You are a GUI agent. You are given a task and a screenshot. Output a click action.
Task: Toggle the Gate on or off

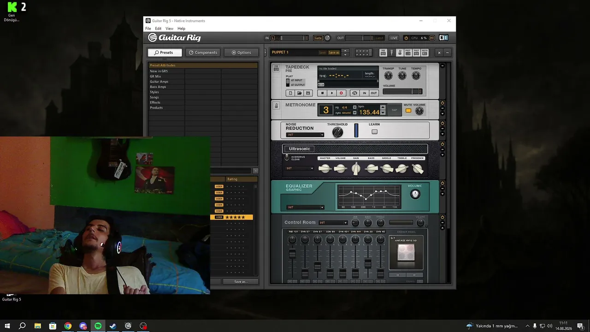[x=318, y=38]
